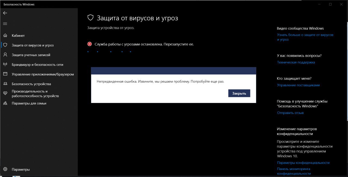The height and width of the screenshot is (177, 348).
Task: Minimize the Безопасность Windows window
Action: 319,4
